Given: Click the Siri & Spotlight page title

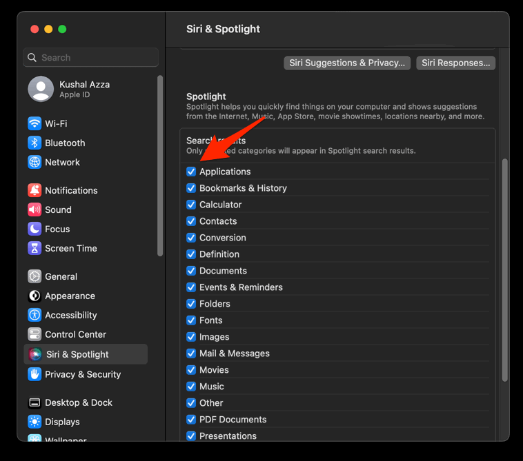Looking at the screenshot, I should point(223,29).
